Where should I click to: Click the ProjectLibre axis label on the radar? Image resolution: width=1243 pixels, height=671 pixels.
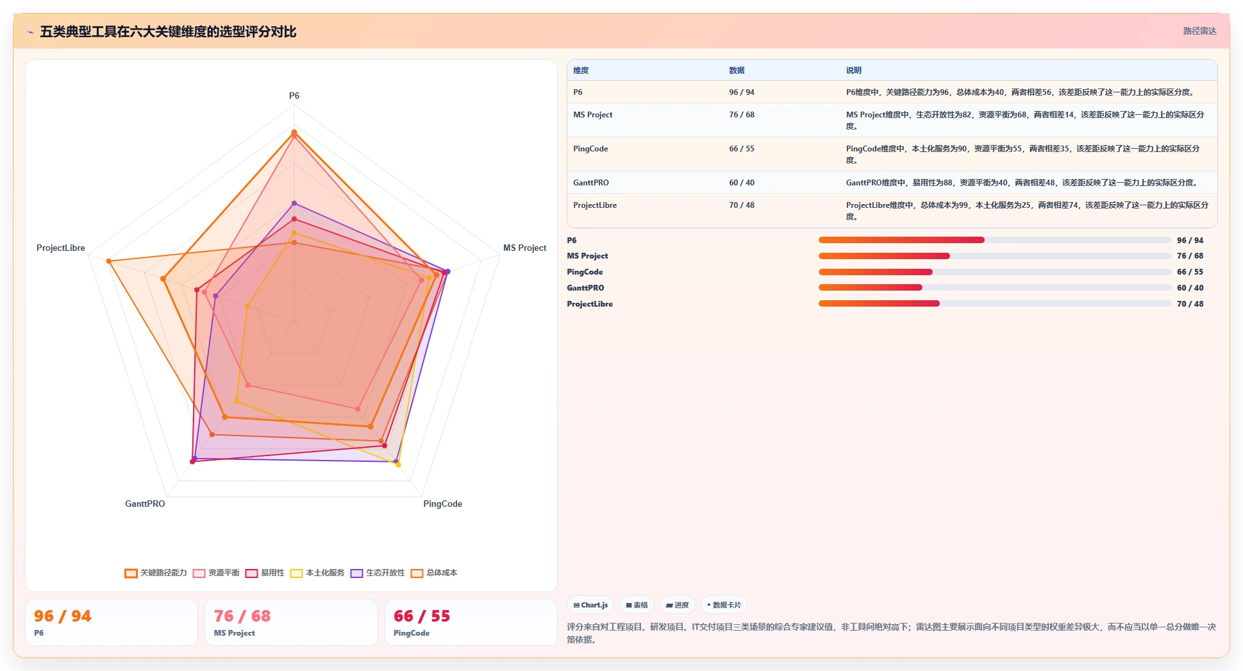tap(60, 248)
